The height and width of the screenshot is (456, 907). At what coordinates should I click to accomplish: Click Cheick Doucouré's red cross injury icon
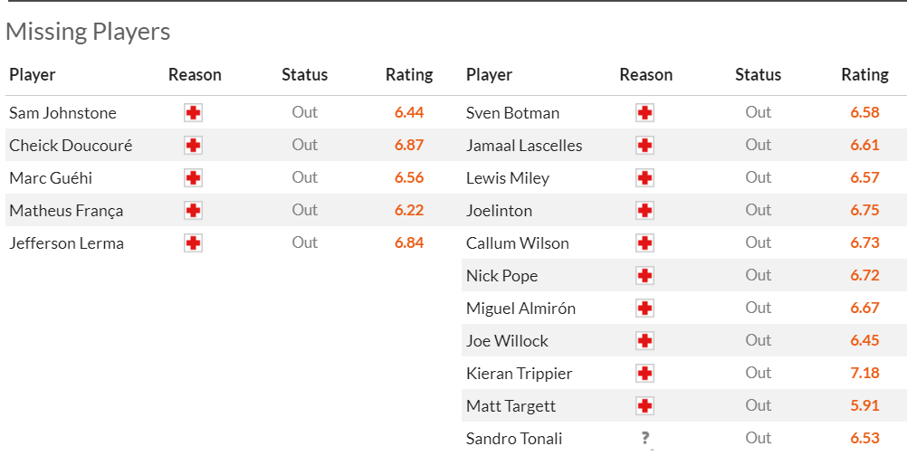tap(193, 146)
